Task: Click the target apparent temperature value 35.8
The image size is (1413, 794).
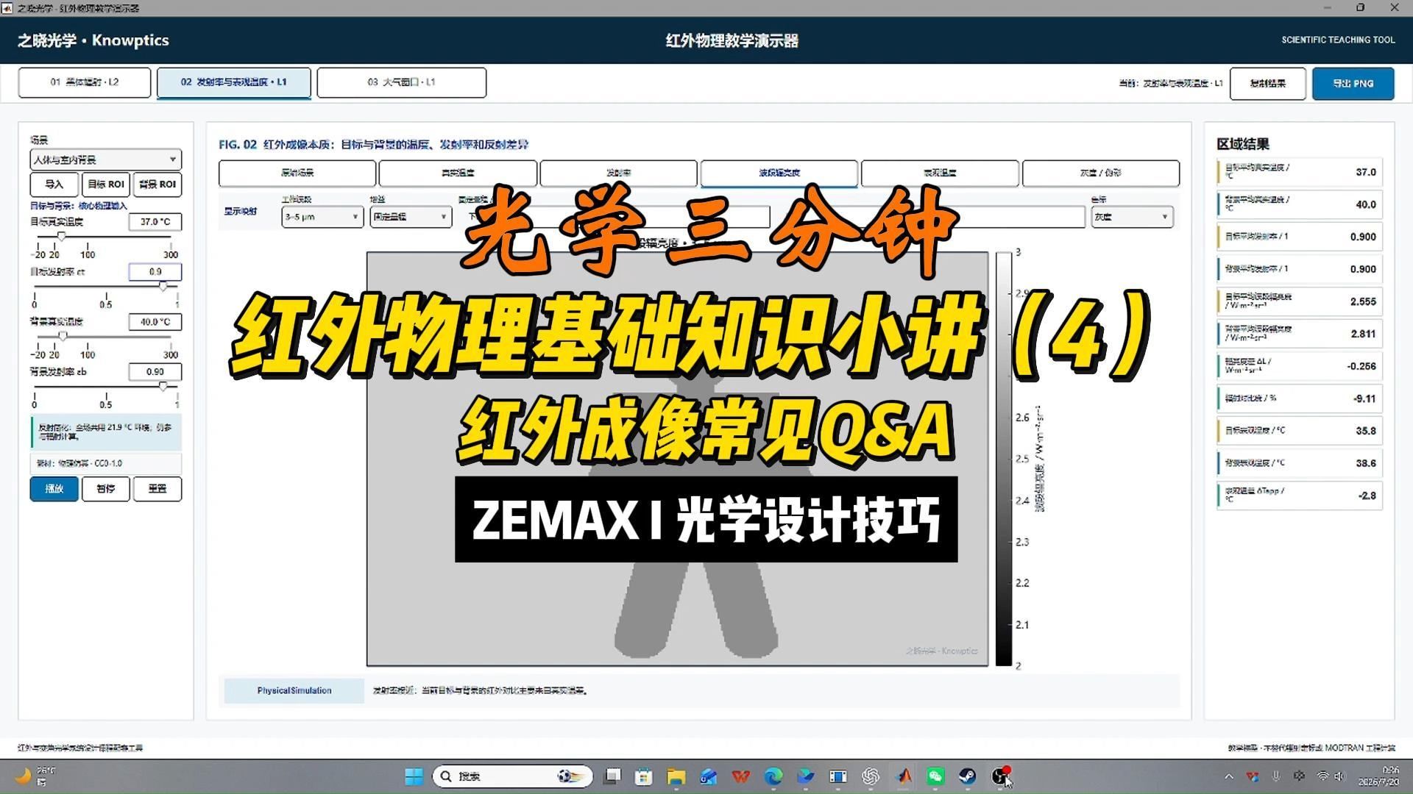Action: pyautogui.click(x=1366, y=431)
